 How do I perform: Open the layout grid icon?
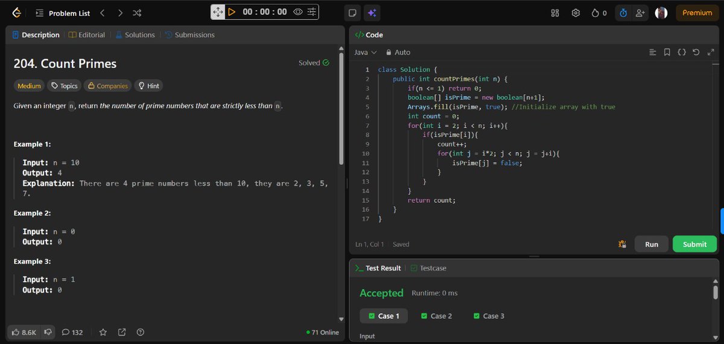pyautogui.click(x=556, y=13)
